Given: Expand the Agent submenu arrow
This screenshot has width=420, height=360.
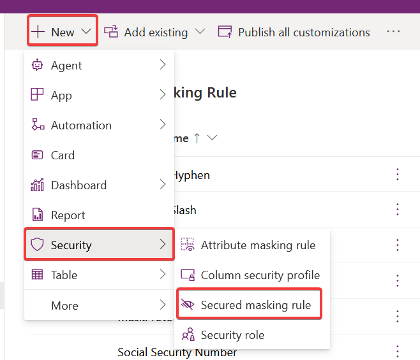Looking at the screenshot, I should point(162,65).
